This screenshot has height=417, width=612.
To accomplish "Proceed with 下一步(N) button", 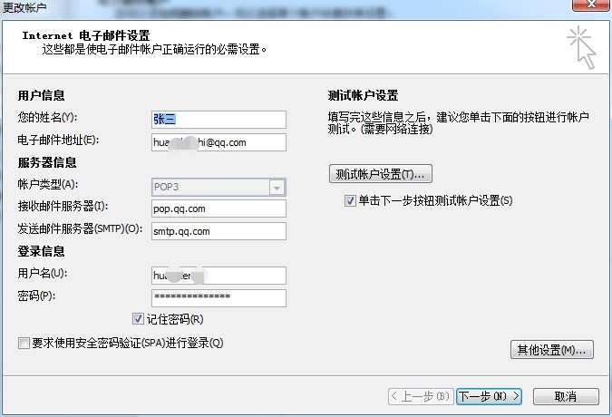I will [489, 397].
